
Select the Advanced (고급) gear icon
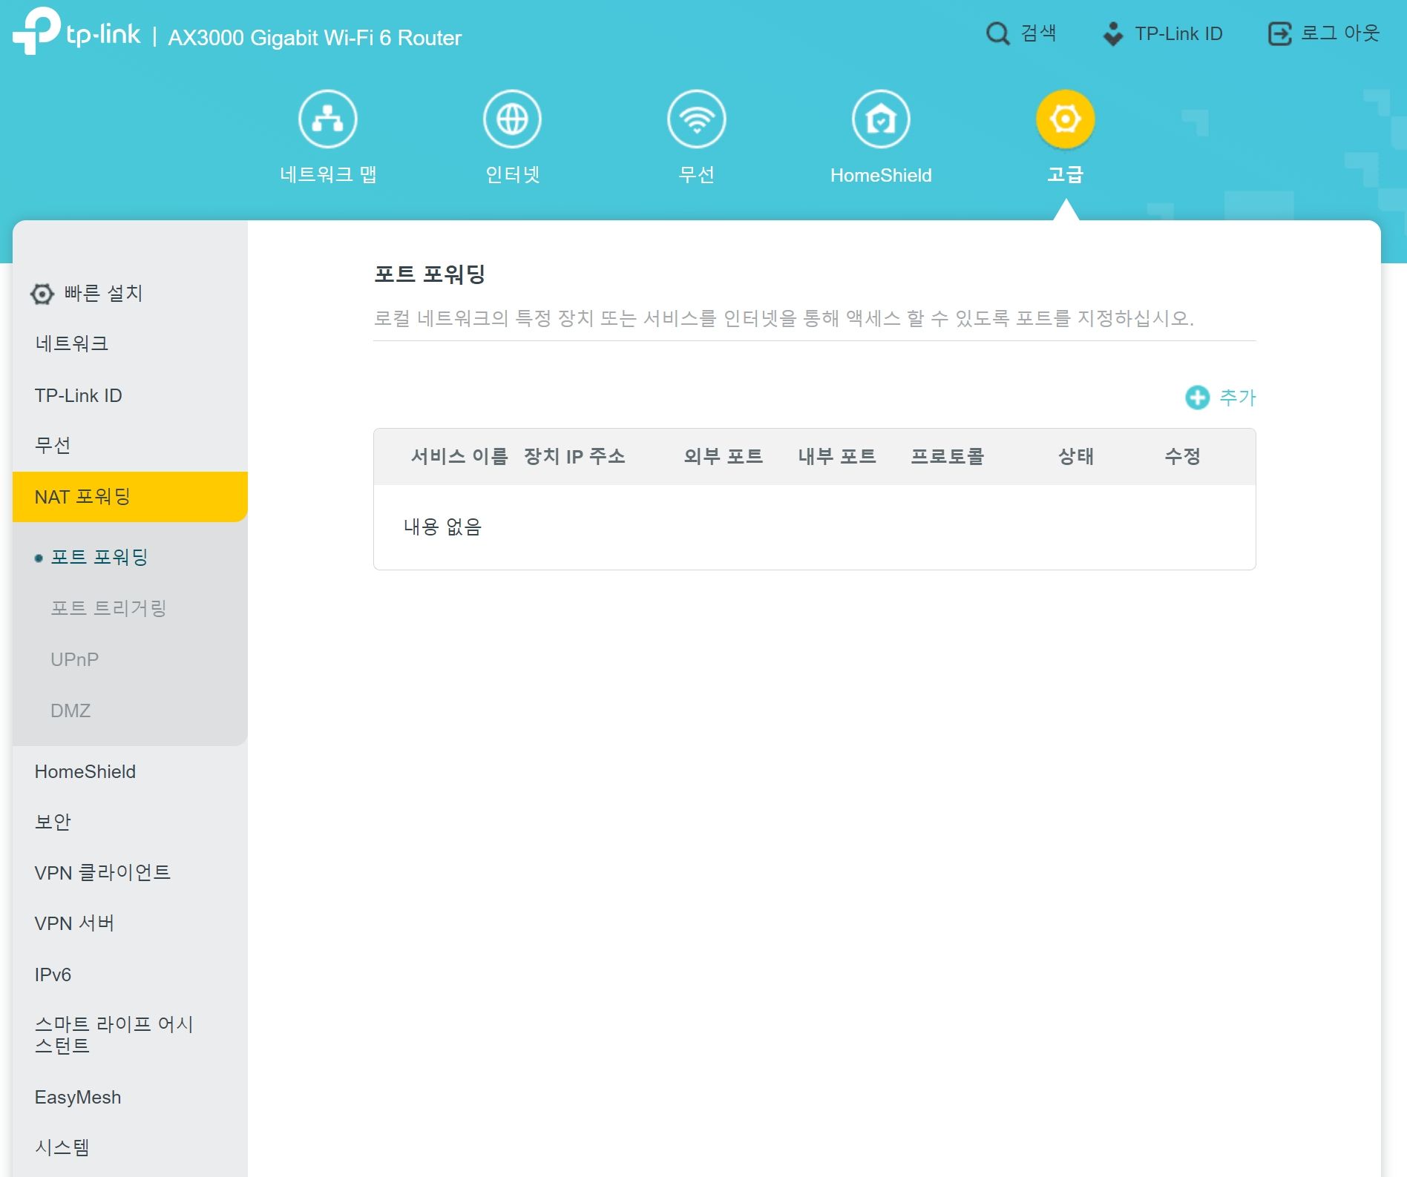coord(1065,119)
